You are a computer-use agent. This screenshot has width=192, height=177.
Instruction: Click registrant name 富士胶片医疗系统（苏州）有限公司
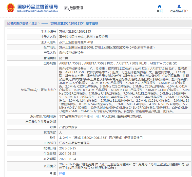tap(83, 37)
